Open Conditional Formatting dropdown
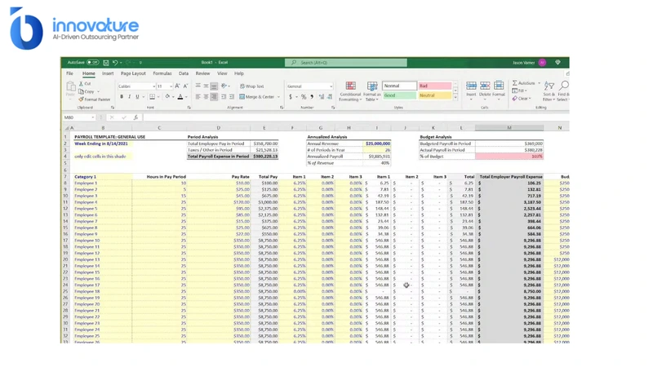 [x=350, y=91]
